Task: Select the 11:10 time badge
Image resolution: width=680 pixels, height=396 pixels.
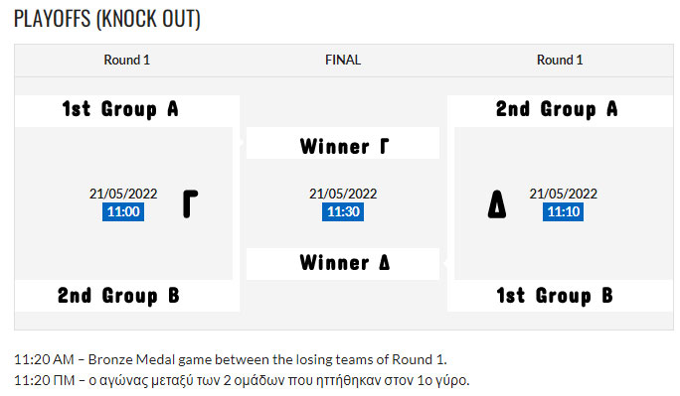Action: 563,211
